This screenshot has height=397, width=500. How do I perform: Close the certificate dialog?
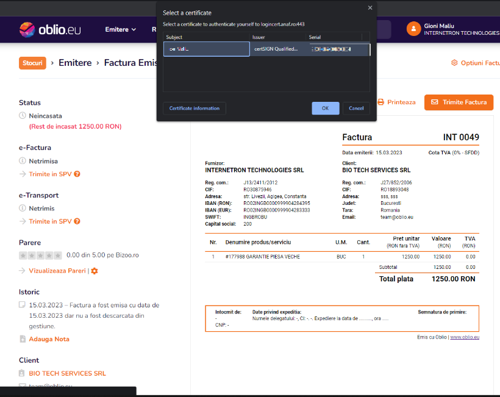point(370,8)
